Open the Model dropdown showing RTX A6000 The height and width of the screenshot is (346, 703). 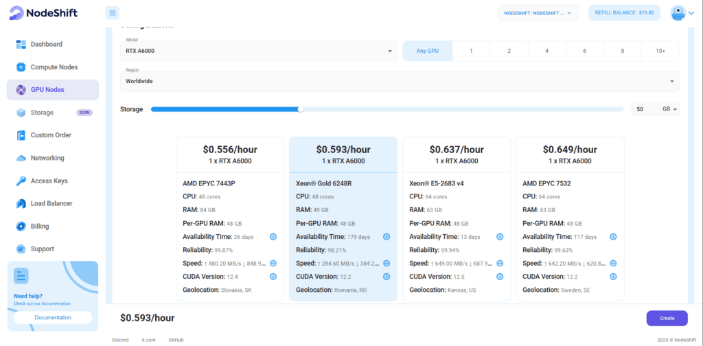(x=259, y=51)
